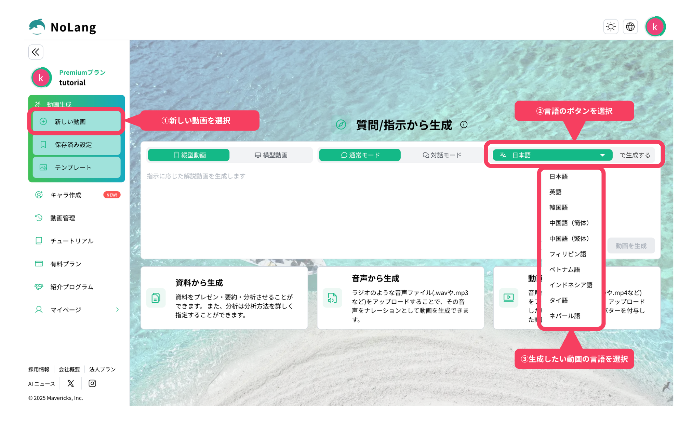This screenshot has height=422, width=692.
Task: Follow the 法人プラン footer link
Action: tap(102, 369)
